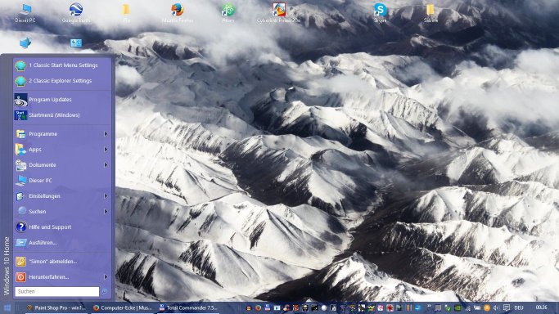Expand the Herunterfahren... arrow
Screen dimensions: 559x314
point(106,277)
